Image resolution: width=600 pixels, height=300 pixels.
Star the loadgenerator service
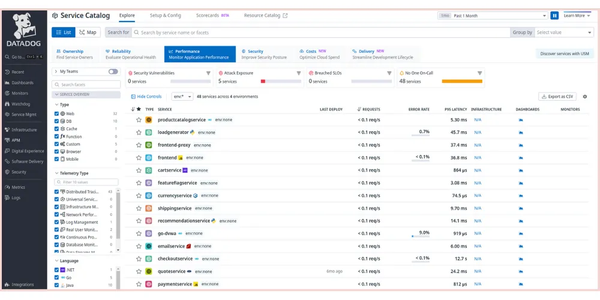139,133
